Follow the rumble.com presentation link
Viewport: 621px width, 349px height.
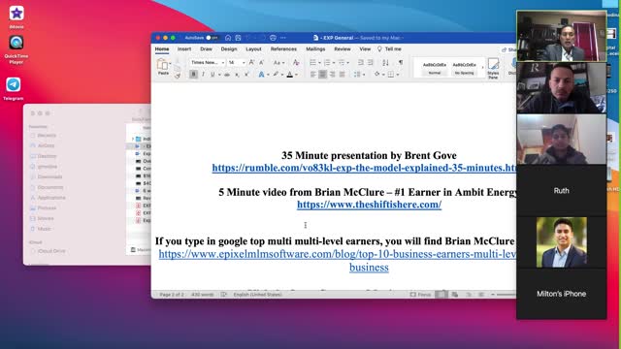click(364, 168)
